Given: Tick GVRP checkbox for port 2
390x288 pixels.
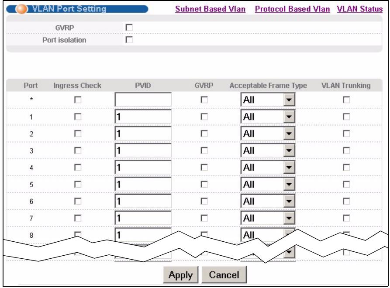Looking at the screenshot, I should point(204,134).
